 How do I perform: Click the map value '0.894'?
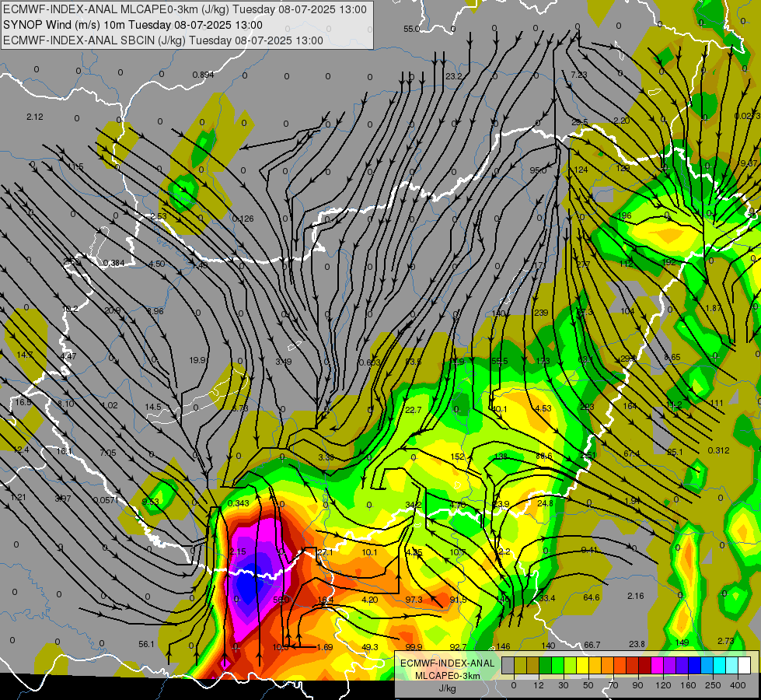203,75
